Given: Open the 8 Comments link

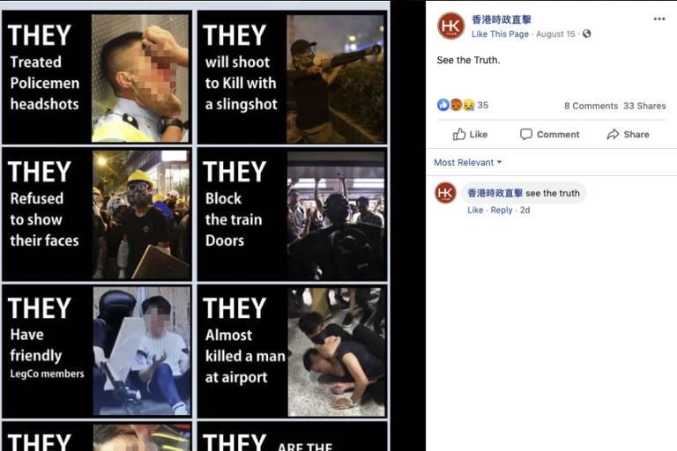Looking at the screenshot, I should coord(591,106).
